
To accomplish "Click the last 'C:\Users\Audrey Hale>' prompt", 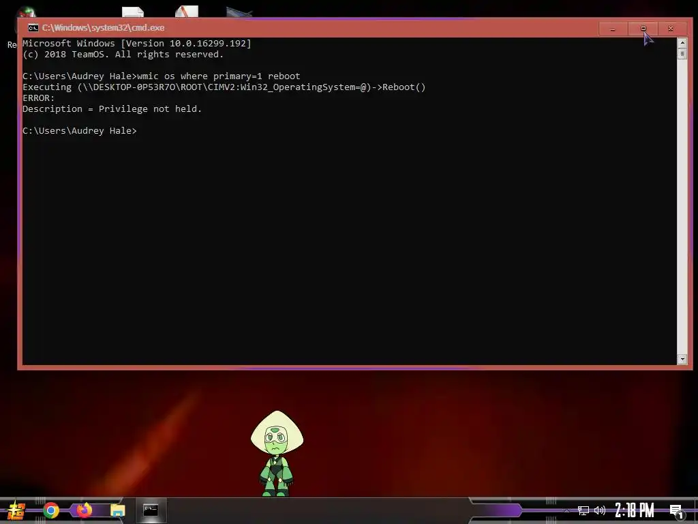I will tap(80, 131).
